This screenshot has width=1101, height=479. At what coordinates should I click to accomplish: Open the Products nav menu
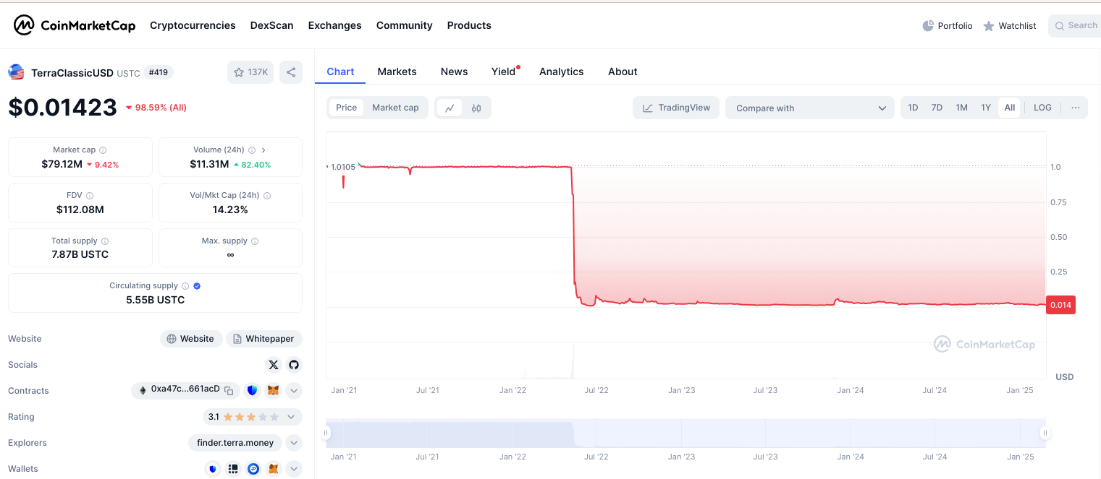coord(469,25)
